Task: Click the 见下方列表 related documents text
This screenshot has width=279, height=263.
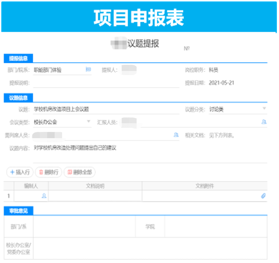Action: tap(221, 135)
